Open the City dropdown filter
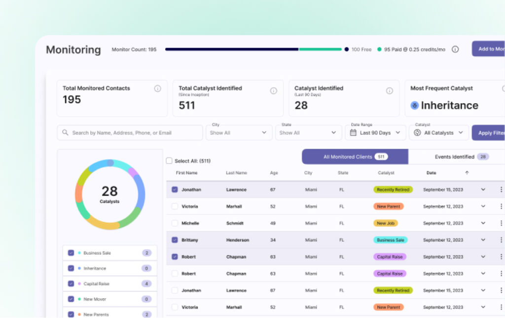Screen dimensions: 505x318 (x=238, y=133)
